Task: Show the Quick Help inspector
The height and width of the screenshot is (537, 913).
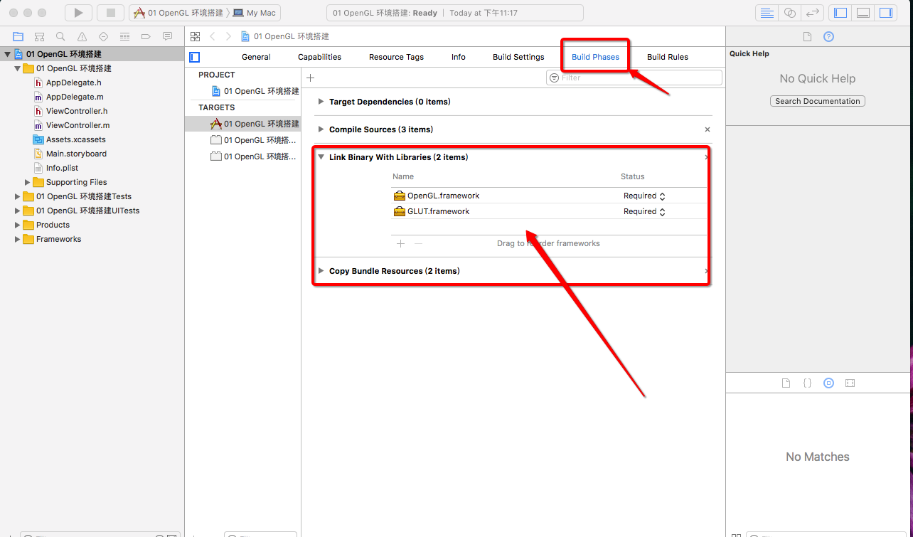Action: coord(828,36)
